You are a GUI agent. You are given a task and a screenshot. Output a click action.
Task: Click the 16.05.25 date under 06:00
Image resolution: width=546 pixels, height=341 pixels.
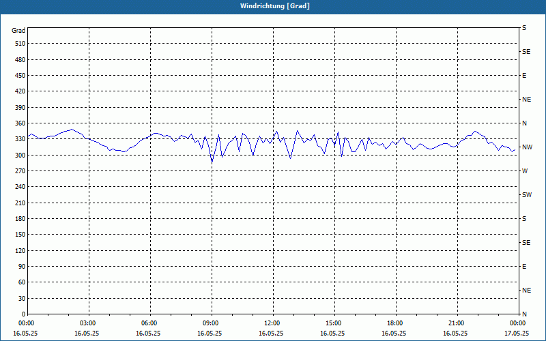(x=148, y=333)
